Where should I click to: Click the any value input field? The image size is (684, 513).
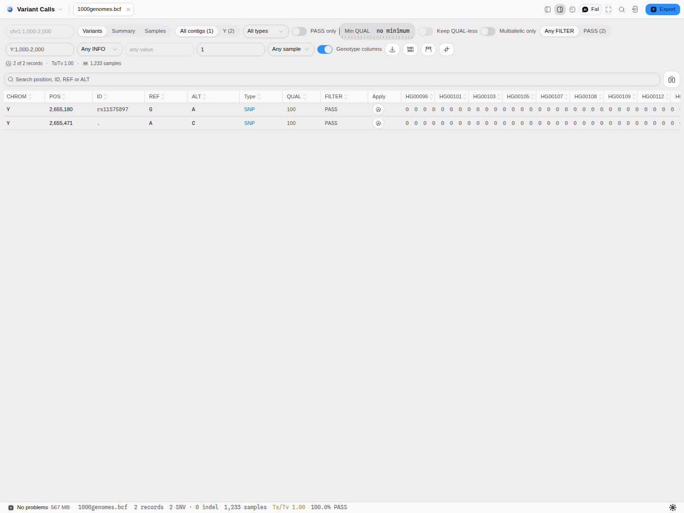(x=160, y=49)
